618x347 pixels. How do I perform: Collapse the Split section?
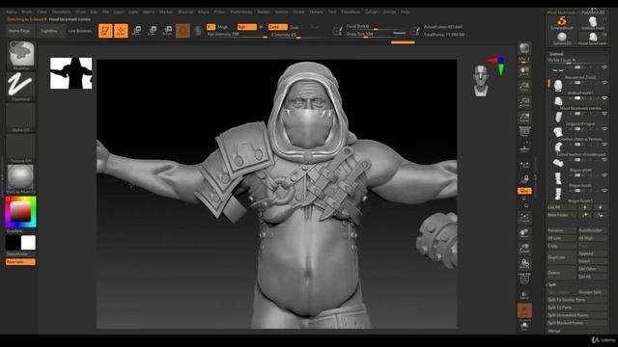551,284
